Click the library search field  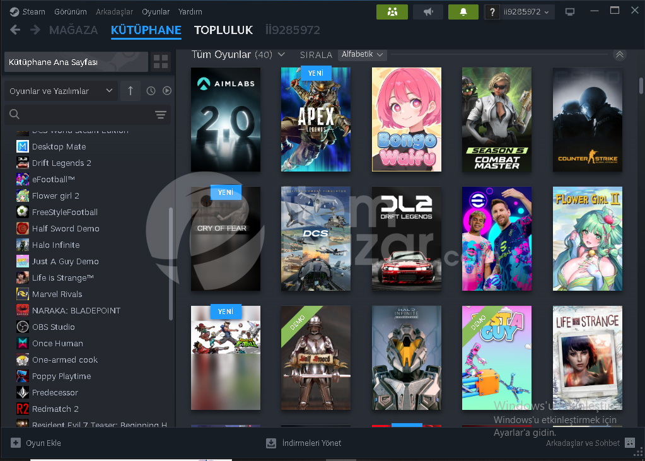[x=87, y=114]
